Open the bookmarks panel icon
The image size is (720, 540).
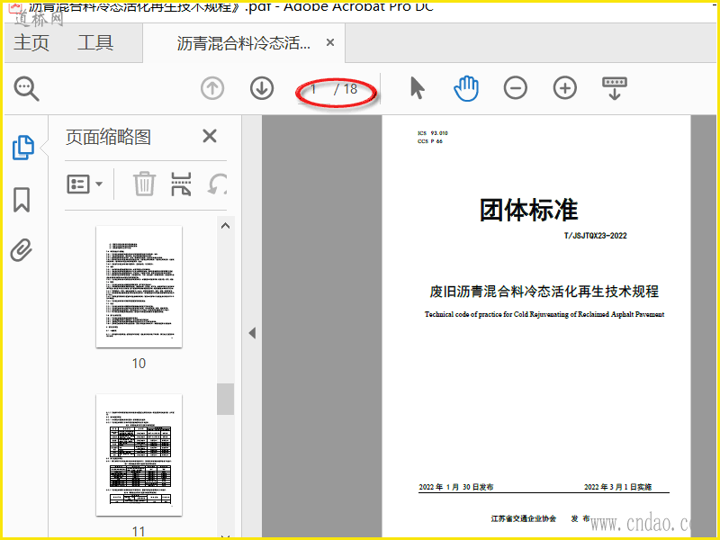coord(22,199)
